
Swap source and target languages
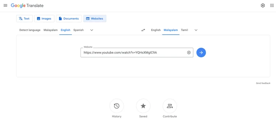tap(143, 30)
